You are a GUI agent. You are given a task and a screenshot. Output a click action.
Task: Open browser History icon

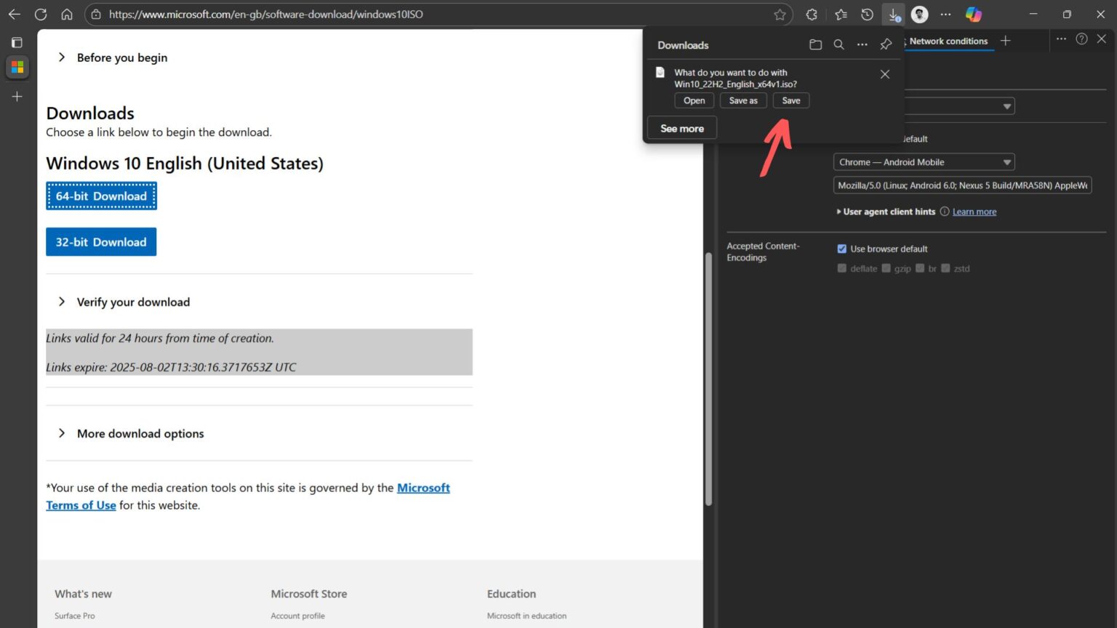[866, 14]
